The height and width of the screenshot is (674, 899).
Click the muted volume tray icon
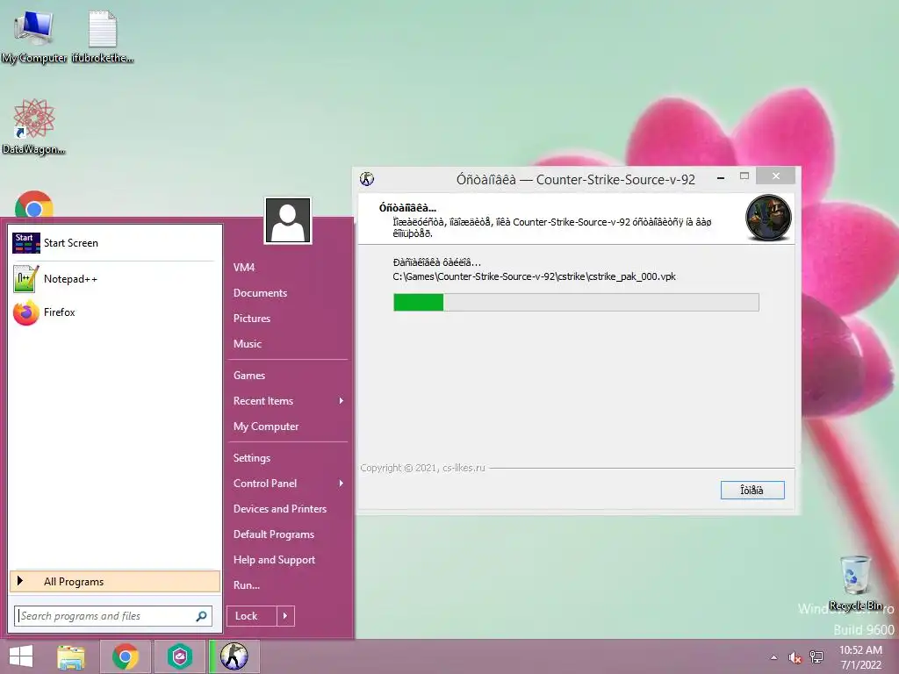pos(795,657)
